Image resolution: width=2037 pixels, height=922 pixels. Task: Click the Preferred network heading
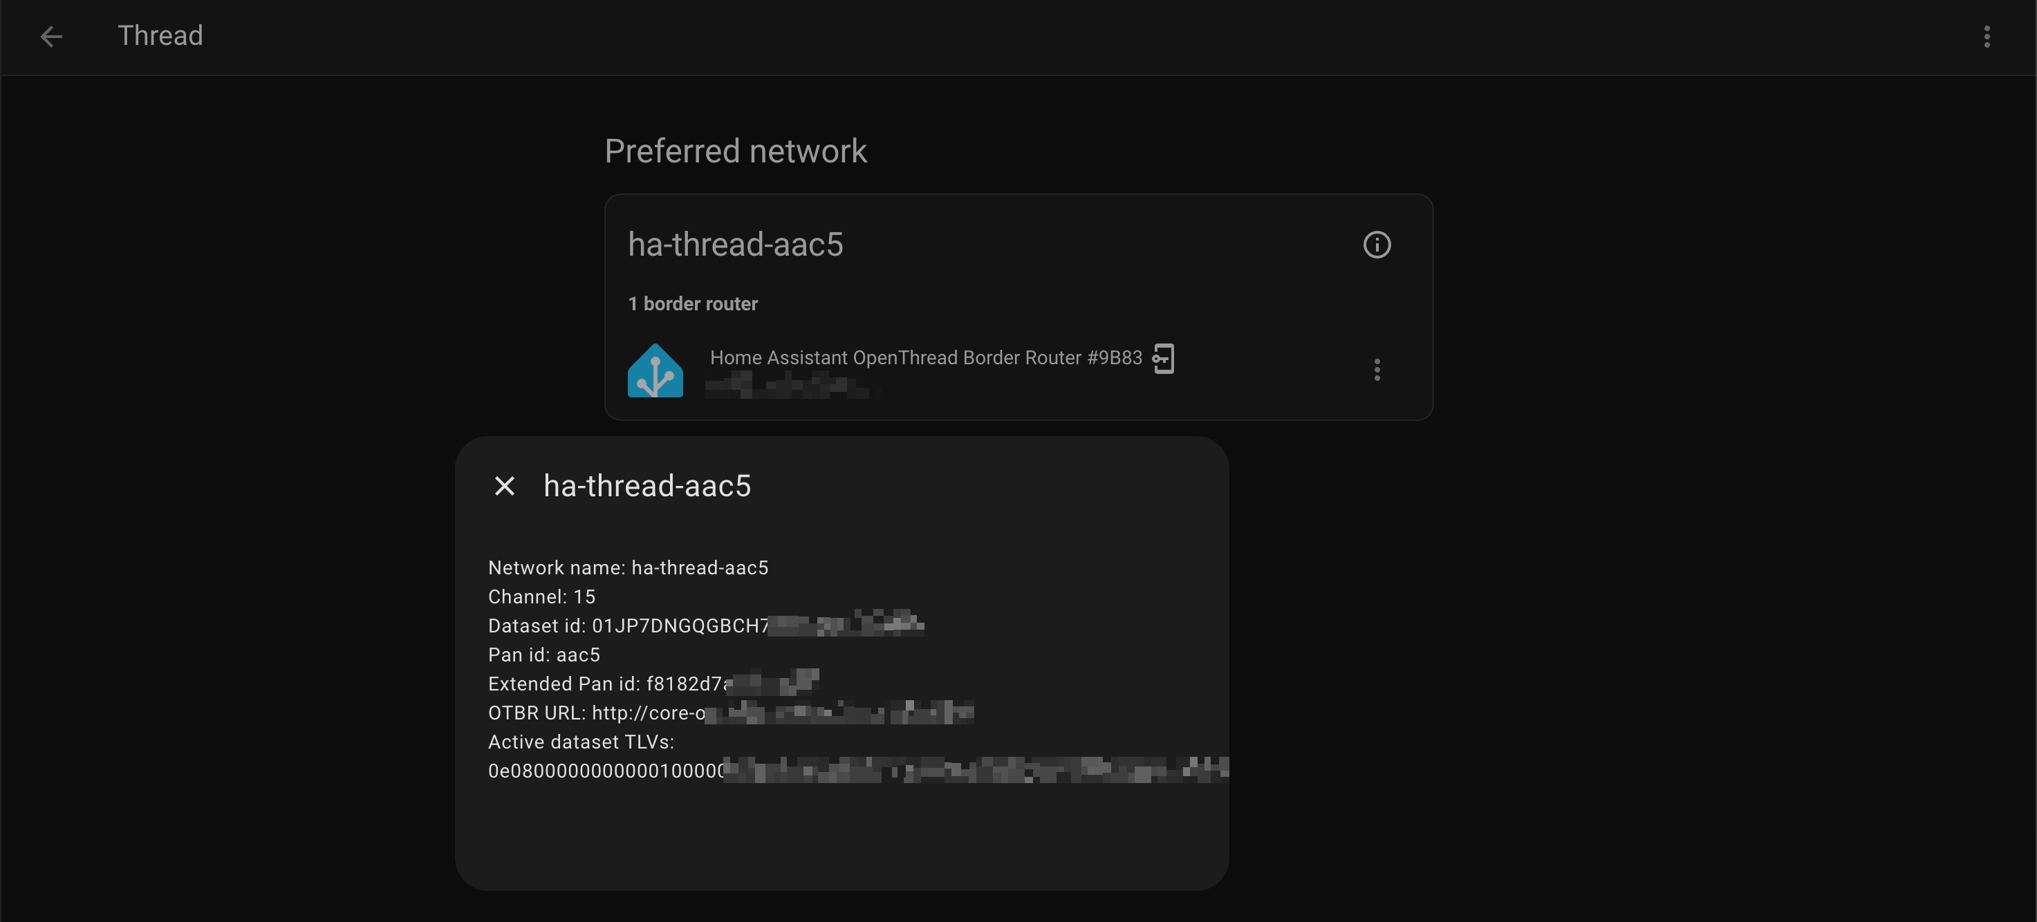(736, 151)
